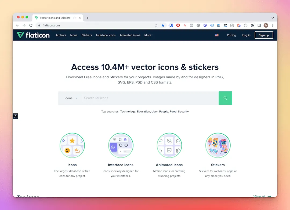
Task: Close the Vector Icons and Stickers tab
Action: [79, 18]
